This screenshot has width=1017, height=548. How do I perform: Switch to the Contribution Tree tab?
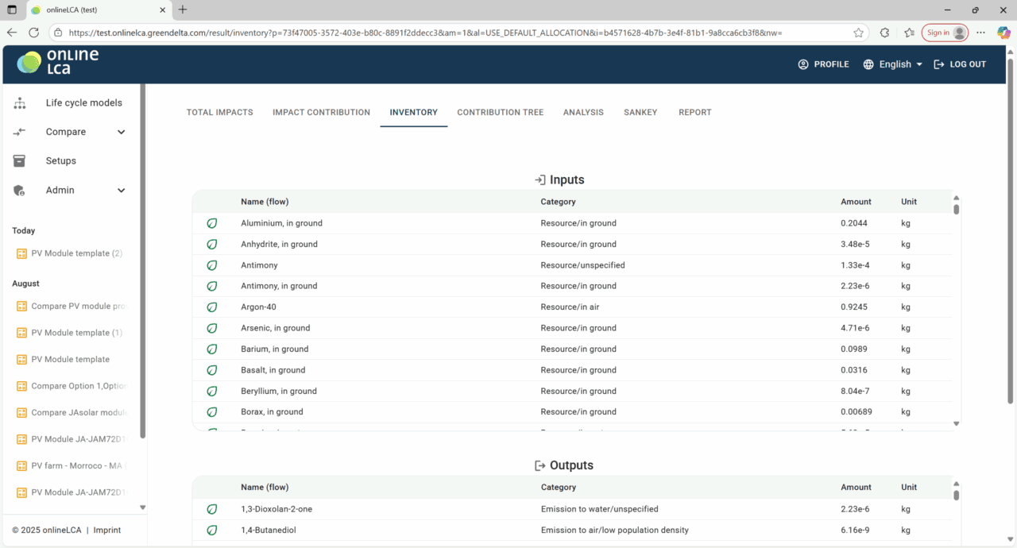click(500, 113)
